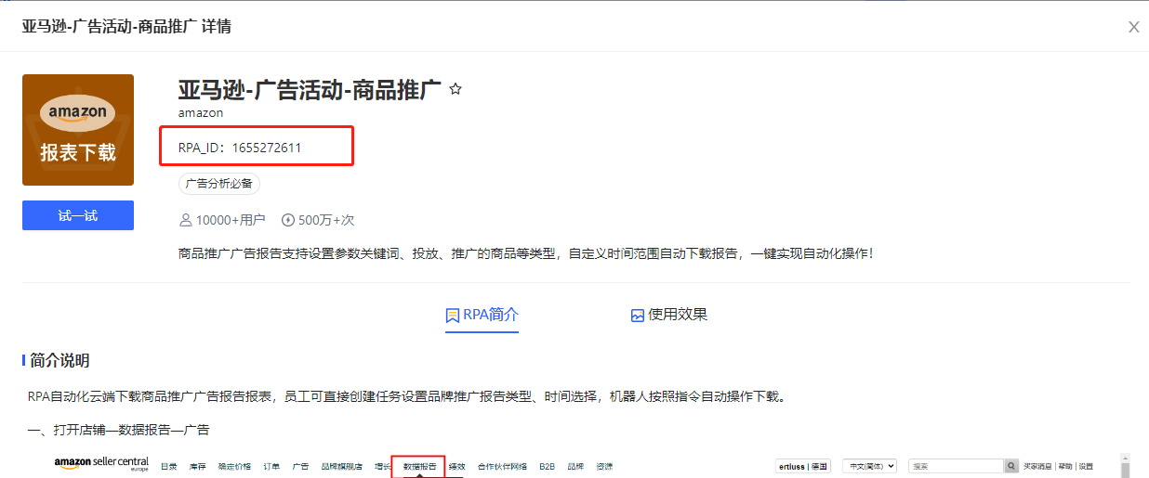This screenshot has height=478, width=1149.
Task: Click the RPA_ID 1655272611 text
Action: pos(240,148)
